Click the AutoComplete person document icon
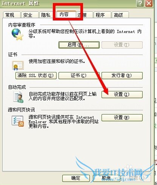157x185 pixels. point(18,97)
